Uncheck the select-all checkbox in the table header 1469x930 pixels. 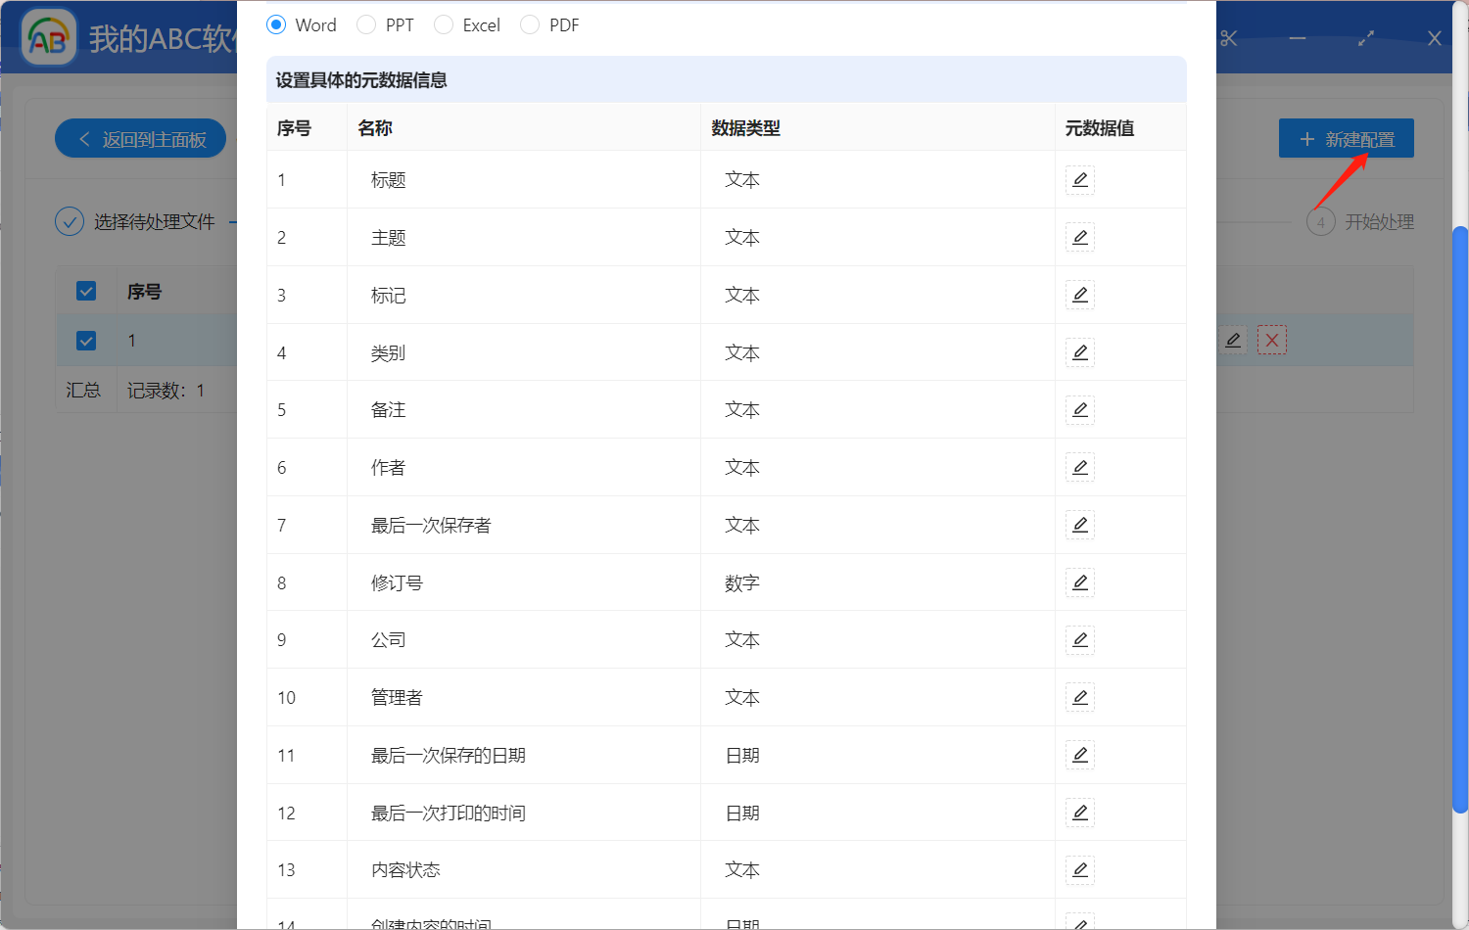click(x=86, y=291)
